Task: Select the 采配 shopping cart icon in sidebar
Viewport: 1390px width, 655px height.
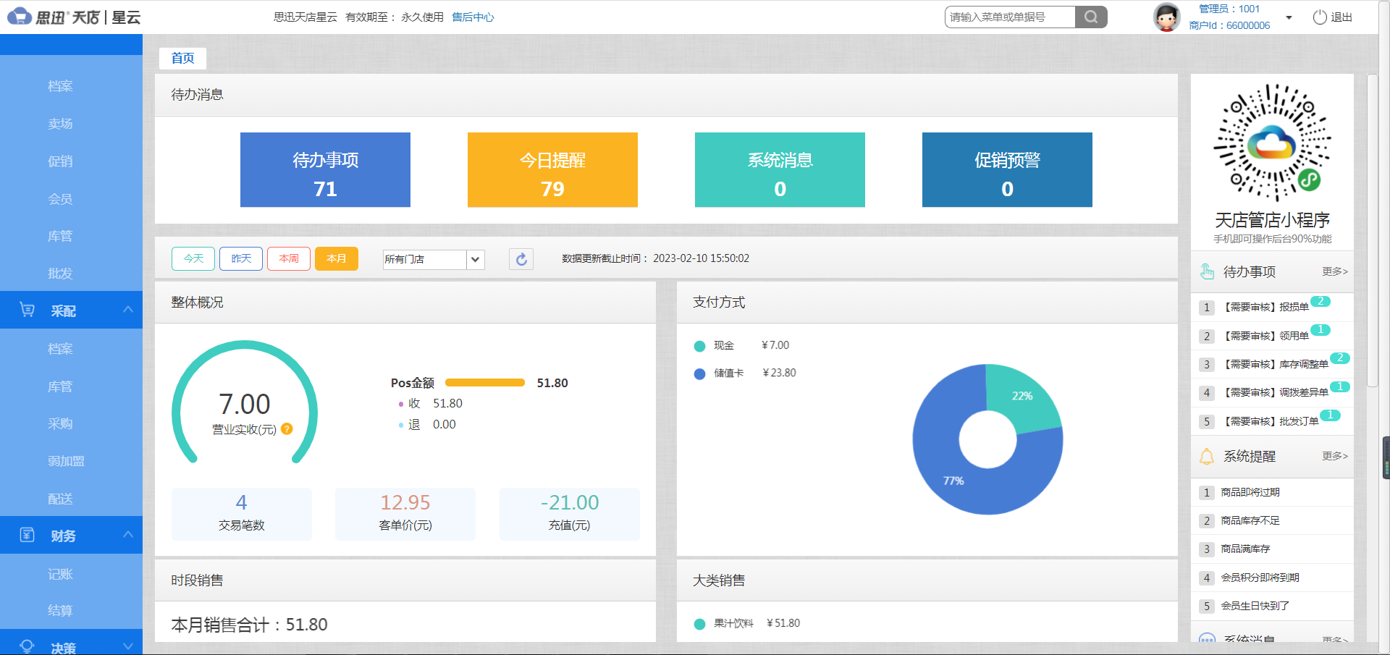Action: pyautogui.click(x=27, y=310)
